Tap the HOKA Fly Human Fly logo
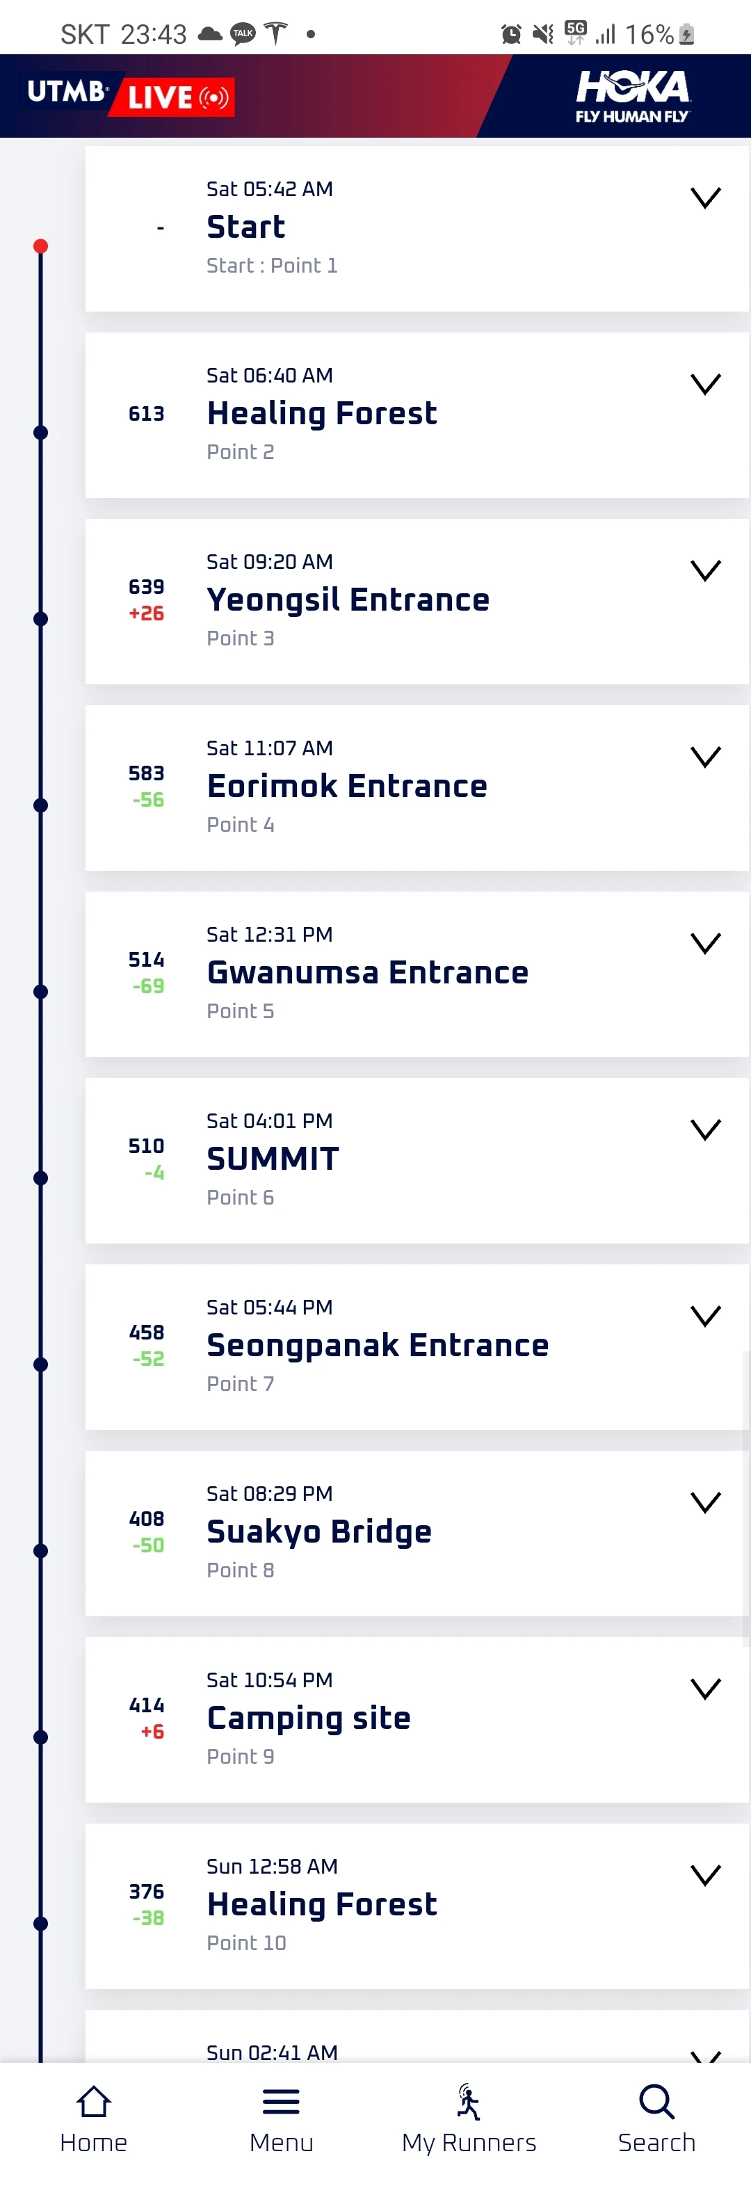The width and height of the screenshot is (751, 2188). (632, 96)
